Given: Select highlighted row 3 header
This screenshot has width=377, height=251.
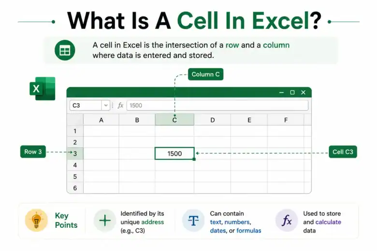Looking at the screenshot, I should tap(75, 153).
